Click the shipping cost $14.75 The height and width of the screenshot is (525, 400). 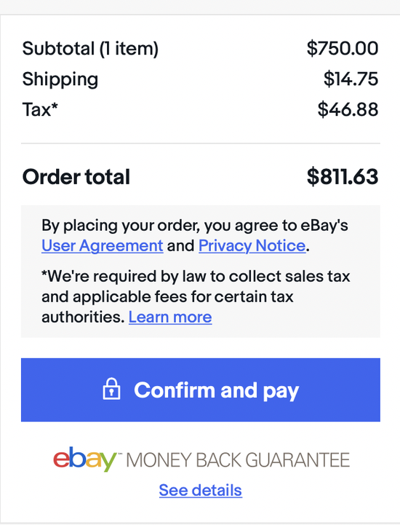(351, 79)
